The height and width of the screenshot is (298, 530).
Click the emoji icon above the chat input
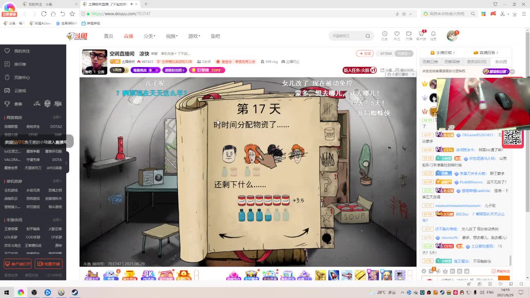click(x=424, y=271)
